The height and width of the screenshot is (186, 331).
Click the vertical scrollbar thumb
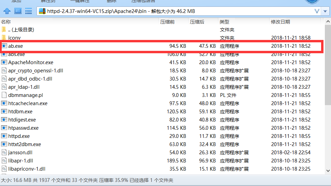point(328,65)
